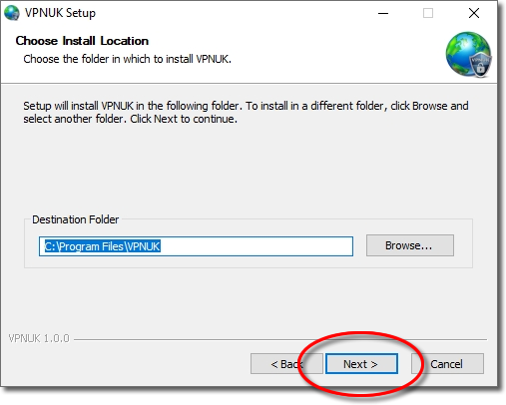Image resolution: width=506 pixels, height=405 pixels.
Task: Click the VPNUK globe icon in title bar
Action: pos(11,13)
